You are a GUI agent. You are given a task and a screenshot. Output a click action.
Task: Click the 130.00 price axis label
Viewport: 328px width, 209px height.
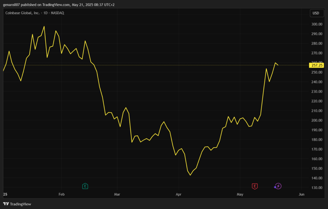[x=316, y=188]
